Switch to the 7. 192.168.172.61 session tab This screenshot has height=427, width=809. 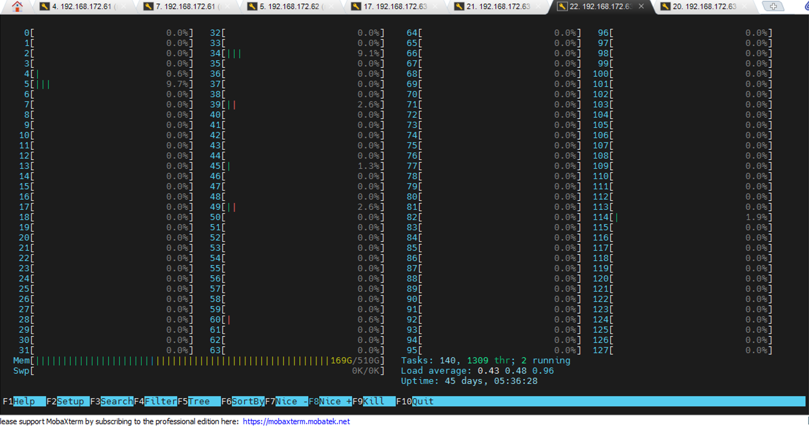(x=188, y=7)
